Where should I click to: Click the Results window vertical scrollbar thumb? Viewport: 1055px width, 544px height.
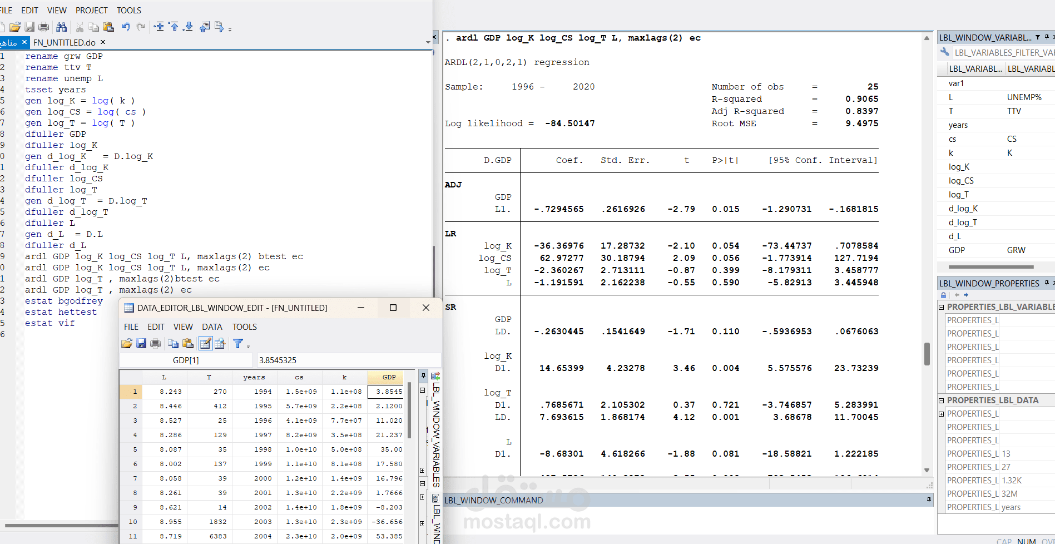pos(927,354)
